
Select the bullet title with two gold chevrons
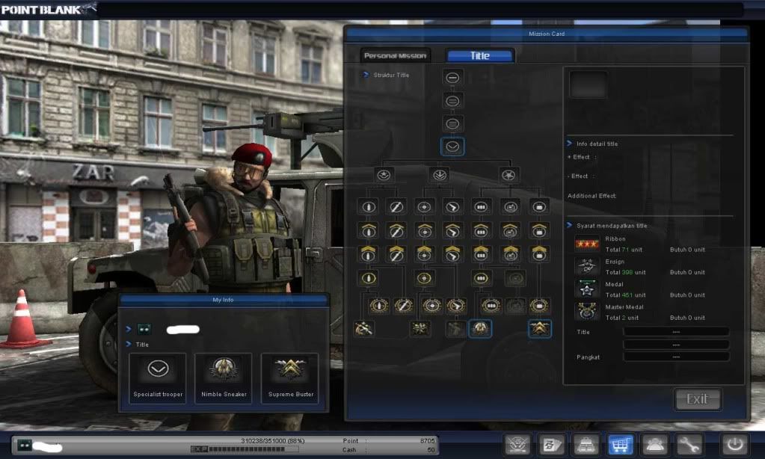tap(369, 253)
